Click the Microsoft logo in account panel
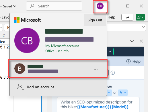148x112 pixels. pyautogui.click(x=27, y=20)
